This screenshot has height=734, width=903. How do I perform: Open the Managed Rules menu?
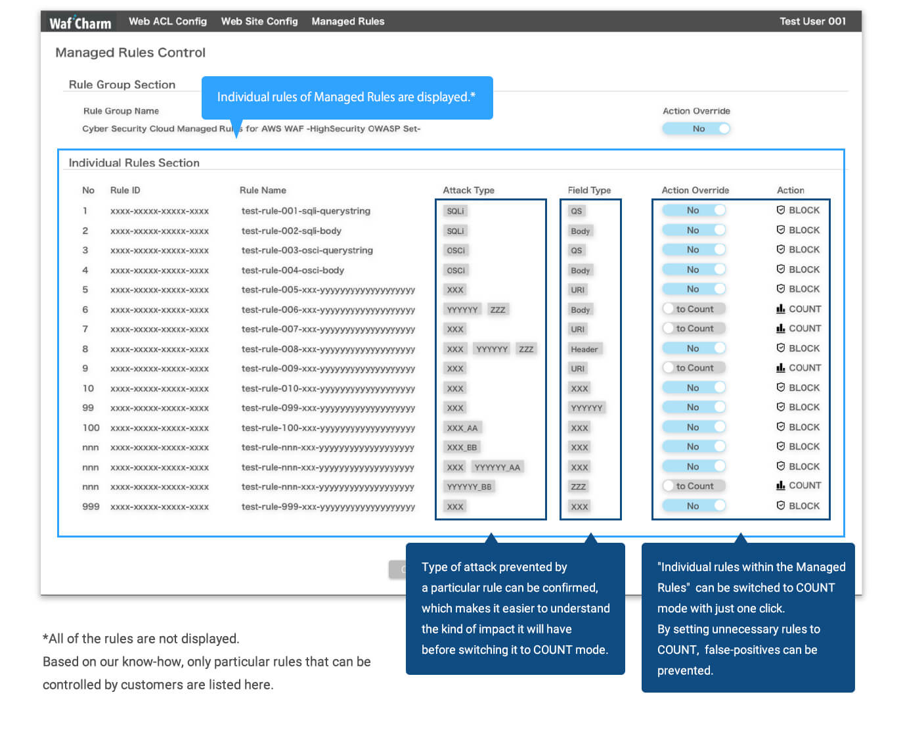click(x=348, y=21)
